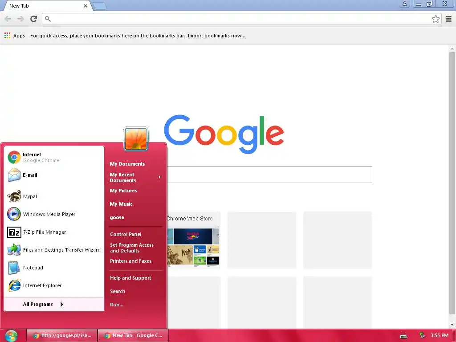Viewport: 456px width, 342px height.
Task: Click the user account flower picture
Action: (x=136, y=139)
